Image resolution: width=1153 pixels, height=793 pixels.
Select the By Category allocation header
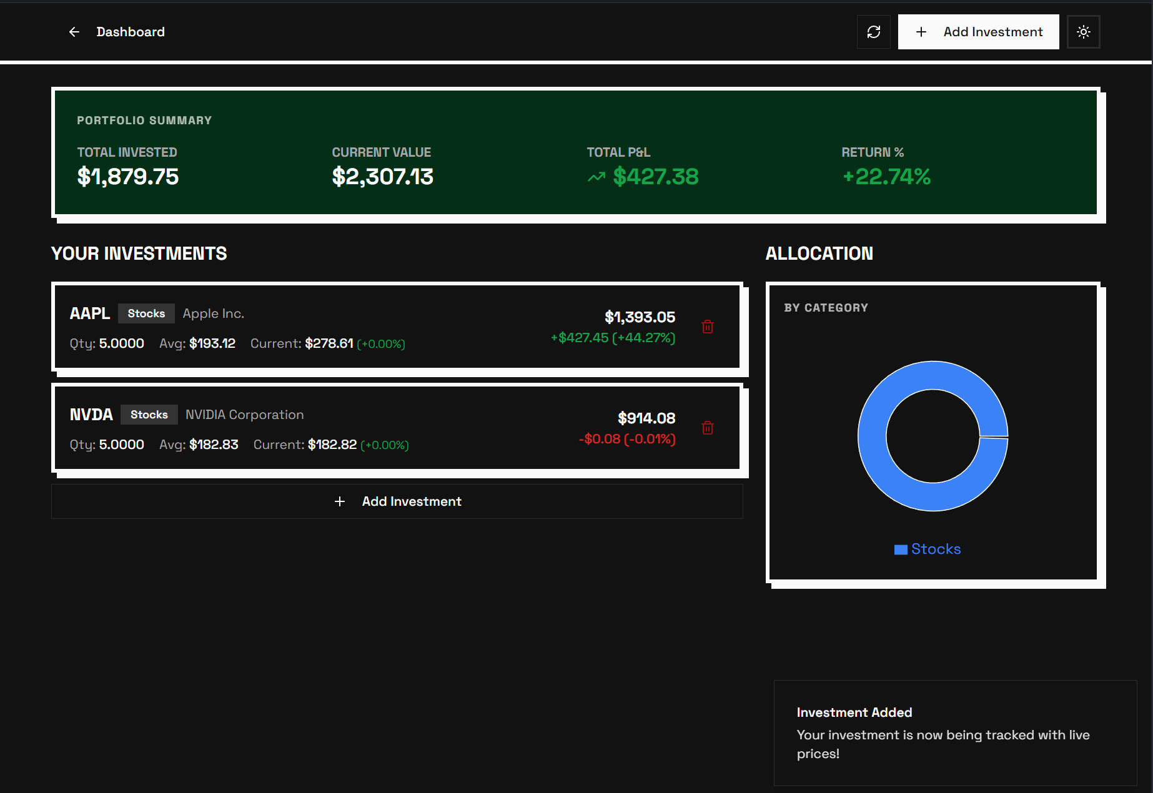826,307
